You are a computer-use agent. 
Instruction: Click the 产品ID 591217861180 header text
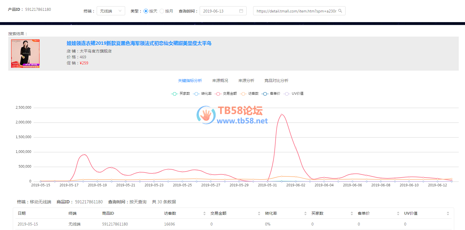tap(30, 9)
